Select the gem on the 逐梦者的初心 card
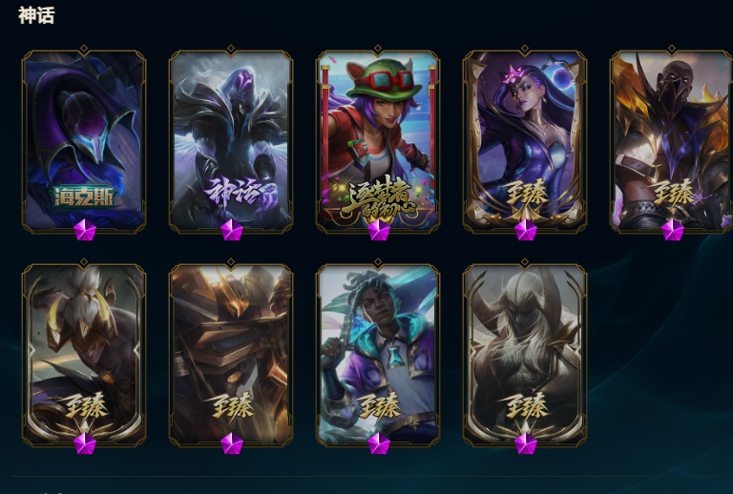733x494 pixels. (379, 230)
